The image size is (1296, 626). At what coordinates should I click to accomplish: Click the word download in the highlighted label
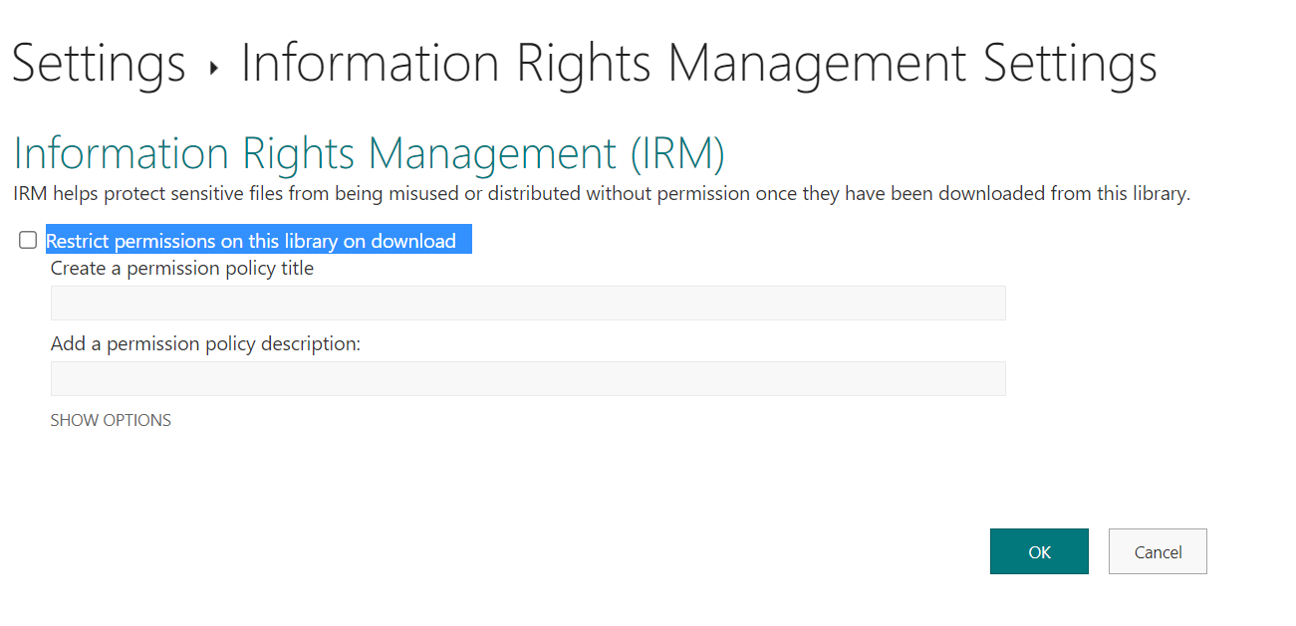pos(413,241)
